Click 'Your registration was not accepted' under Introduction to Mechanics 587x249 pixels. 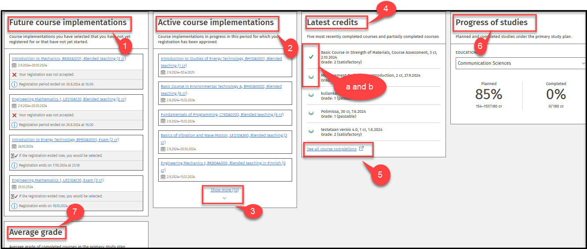47,75
